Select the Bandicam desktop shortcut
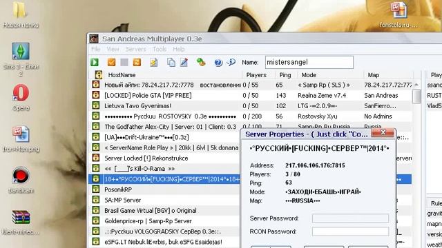The width and height of the screenshot is (442, 248). (x=21, y=180)
